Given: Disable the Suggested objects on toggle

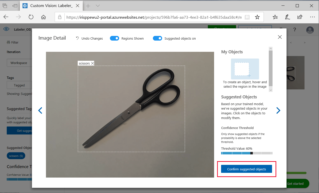Looking at the screenshot, I should (x=157, y=38).
